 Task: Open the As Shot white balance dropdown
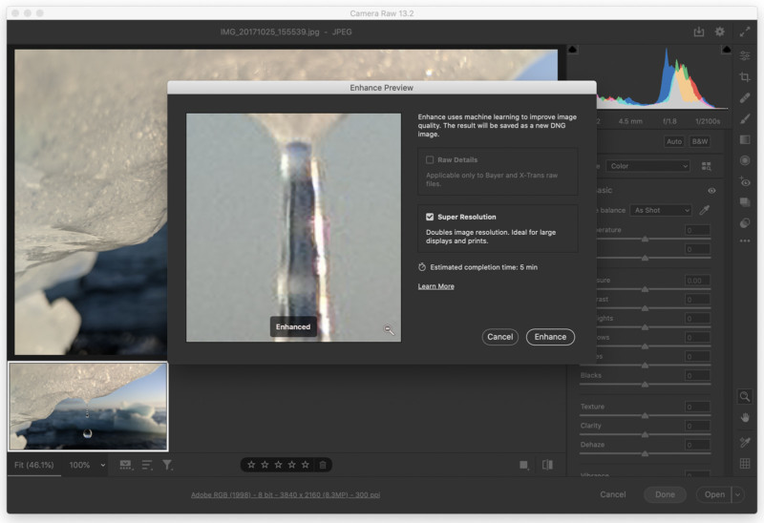pyautogui.click(x=661, y=210)
